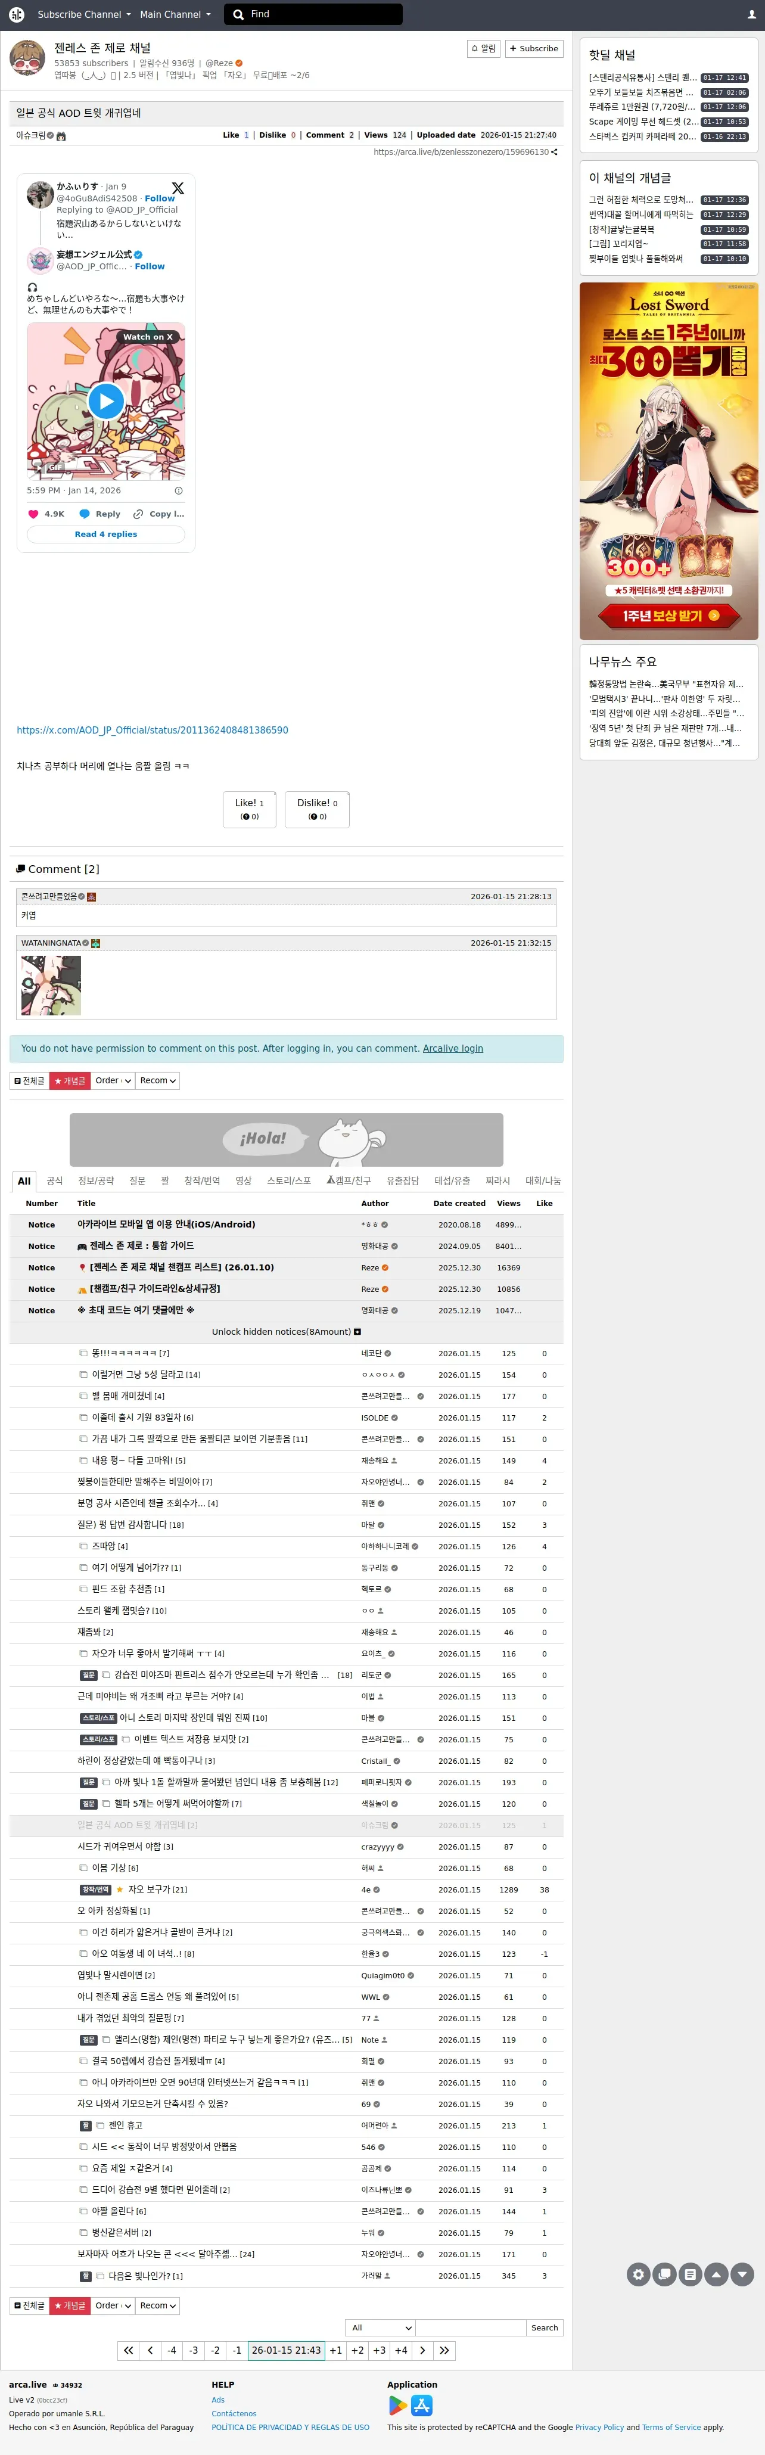Screen dimensions: 765x2455
Task: Click the Lost Sword advertisement banner
Action: [x=669, y=460]
